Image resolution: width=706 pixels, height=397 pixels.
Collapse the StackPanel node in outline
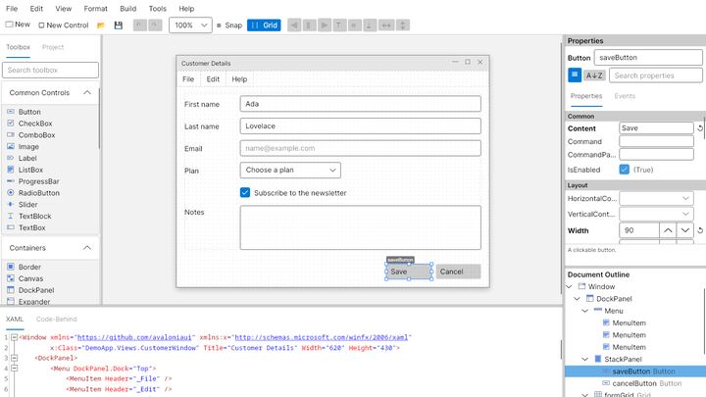pos(585,359)
